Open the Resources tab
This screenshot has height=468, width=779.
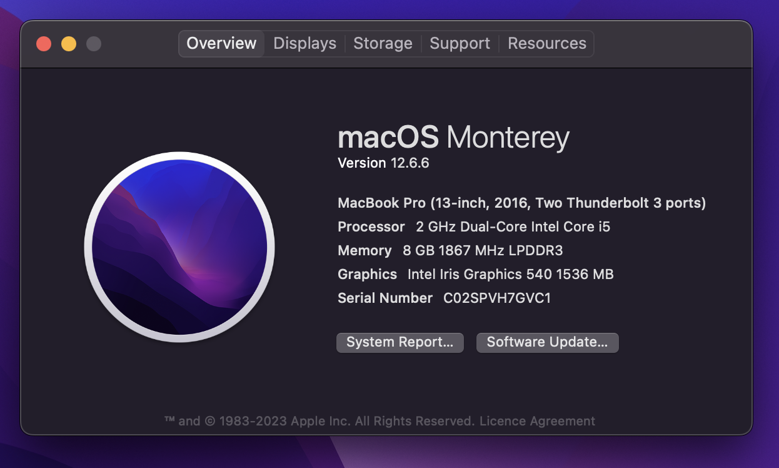point(546,44)
